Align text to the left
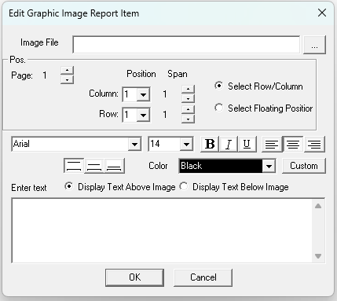 click(272, 144)
